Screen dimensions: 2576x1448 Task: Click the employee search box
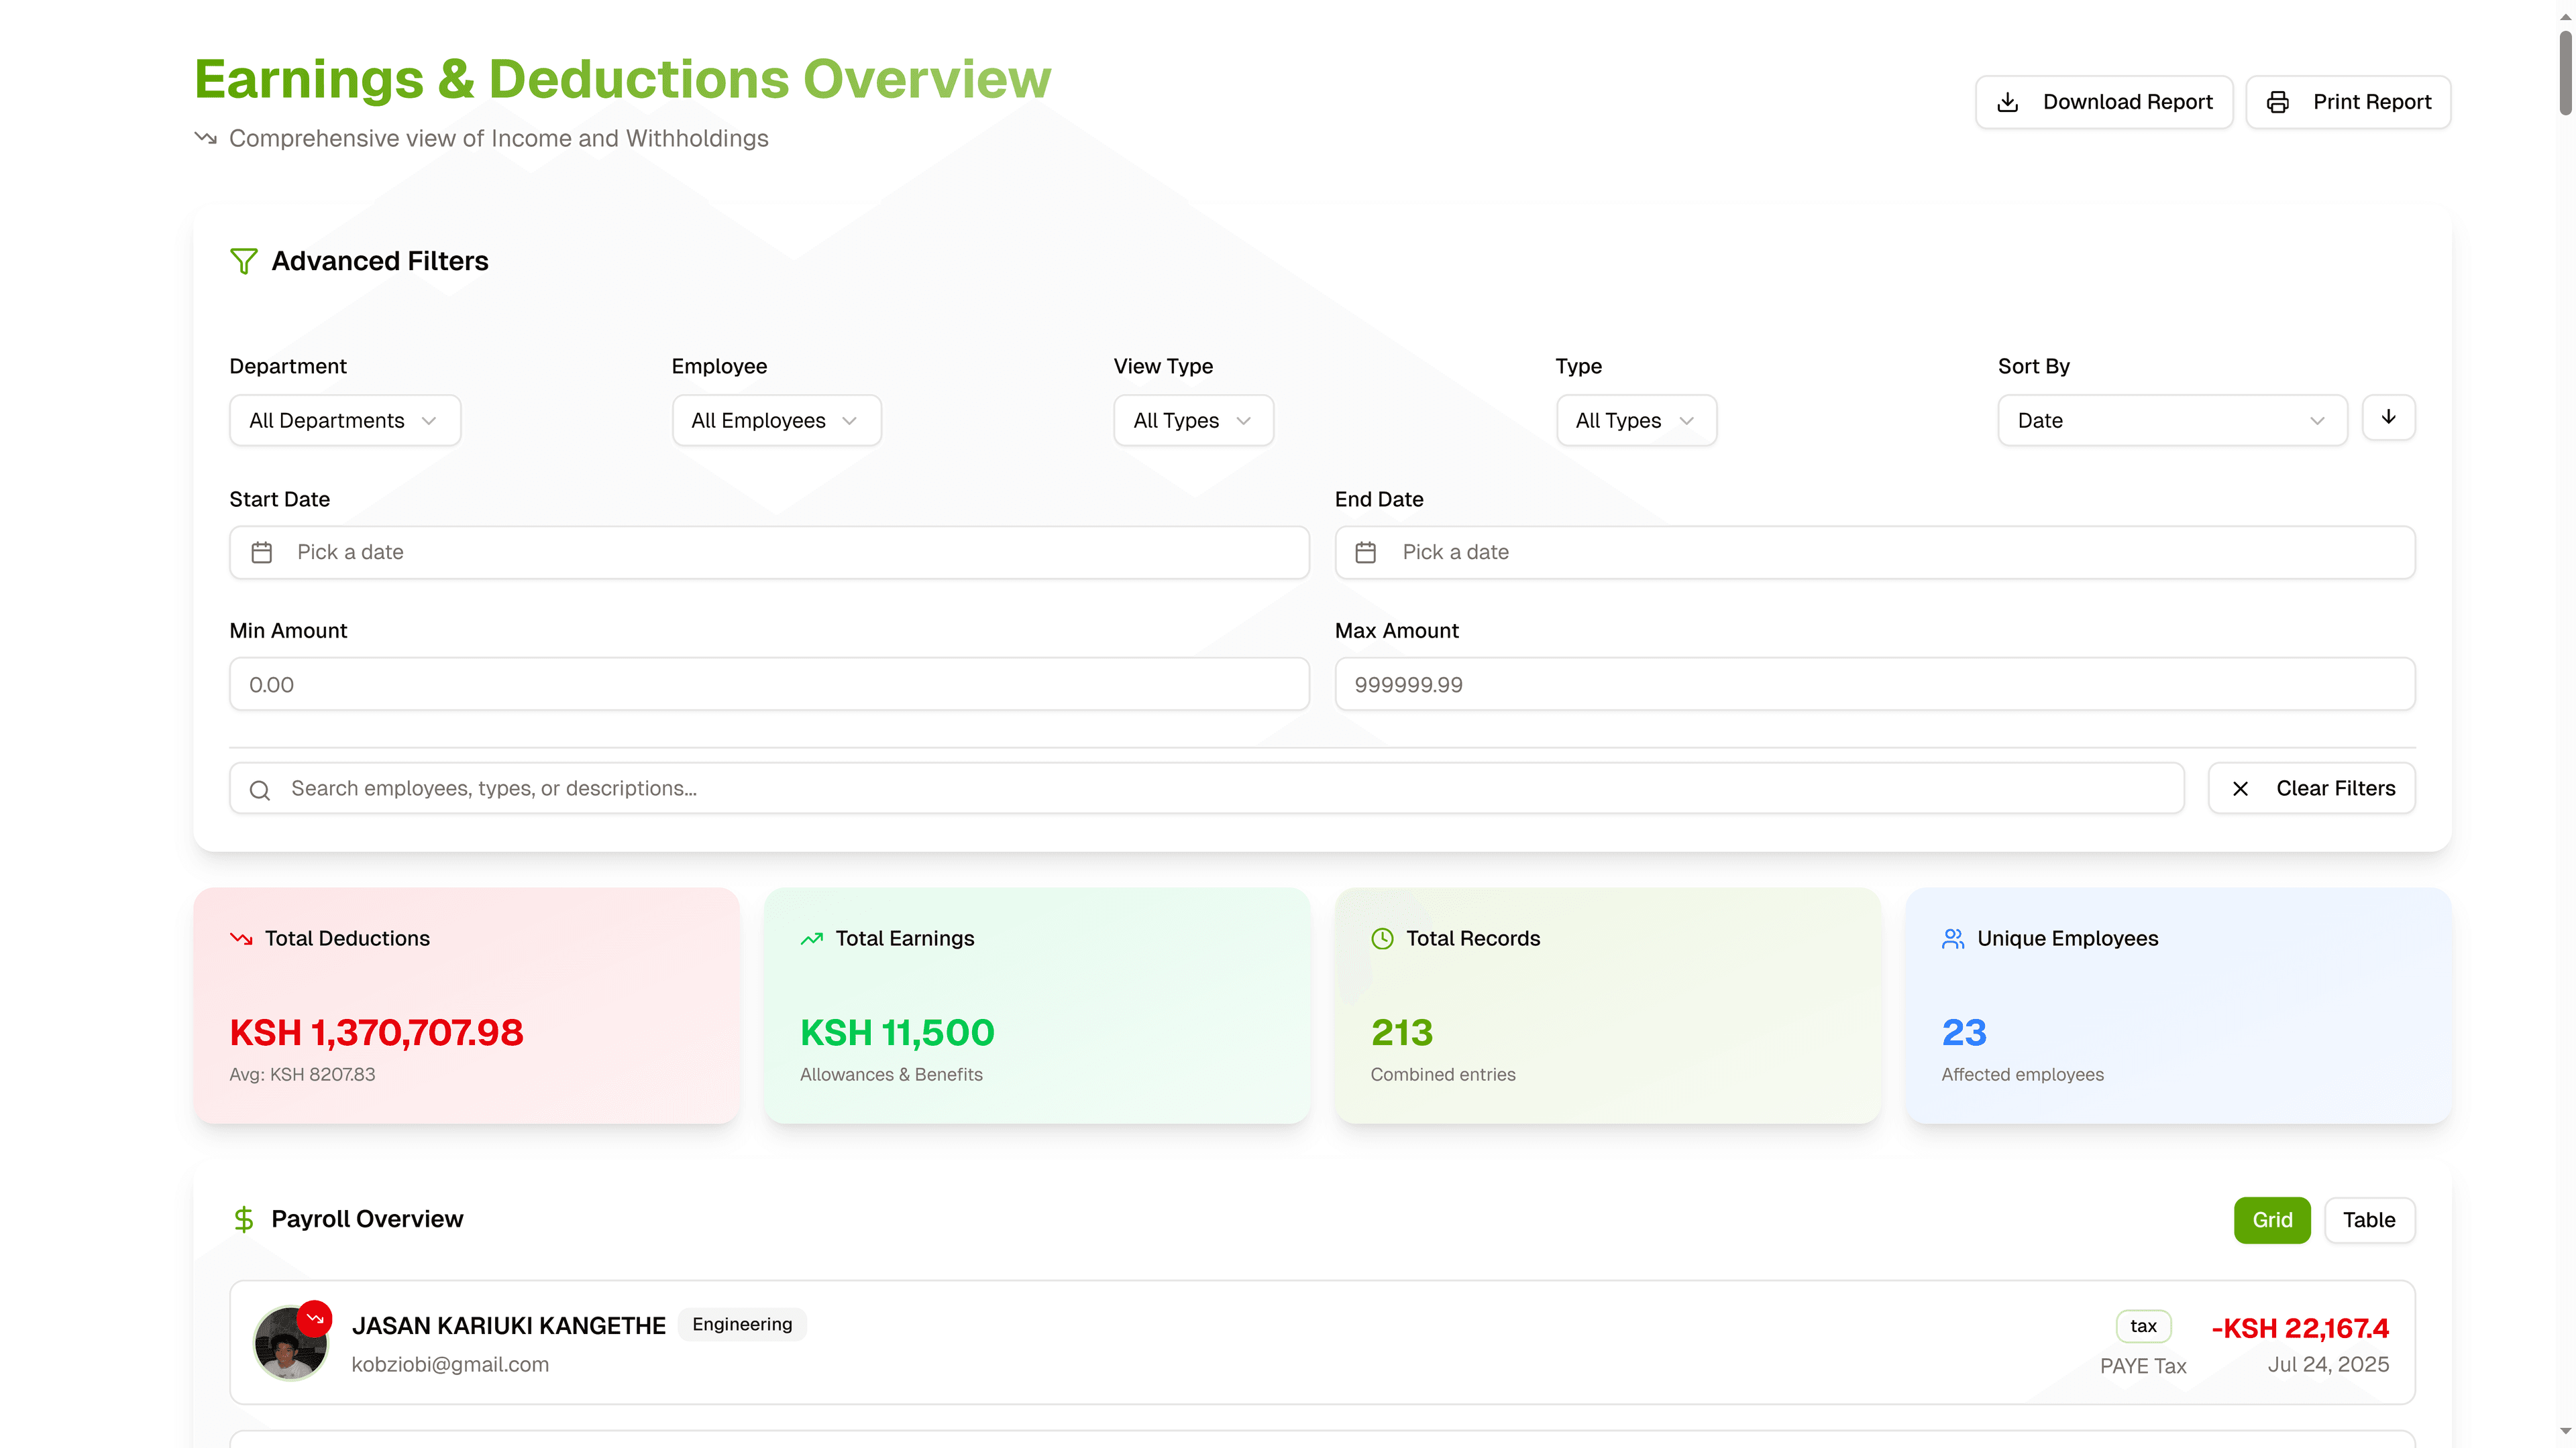[1206, 788]
